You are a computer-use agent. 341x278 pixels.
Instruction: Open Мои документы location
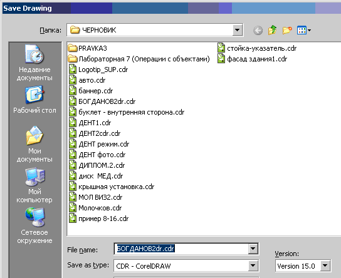(34, 144)
